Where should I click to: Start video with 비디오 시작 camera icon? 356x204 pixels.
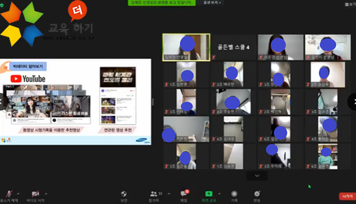35,194
